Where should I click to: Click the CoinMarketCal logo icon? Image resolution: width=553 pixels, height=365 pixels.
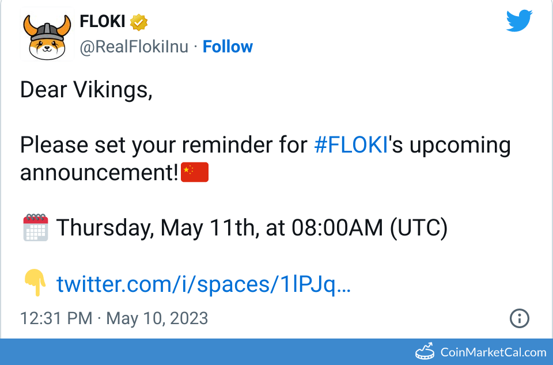[x=425, y=351]
